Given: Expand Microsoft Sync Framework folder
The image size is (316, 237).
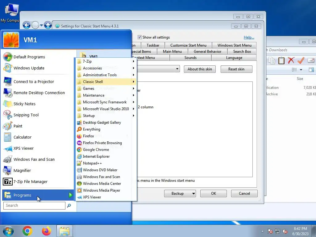Looking at the screenshot, I should point(106,102).
